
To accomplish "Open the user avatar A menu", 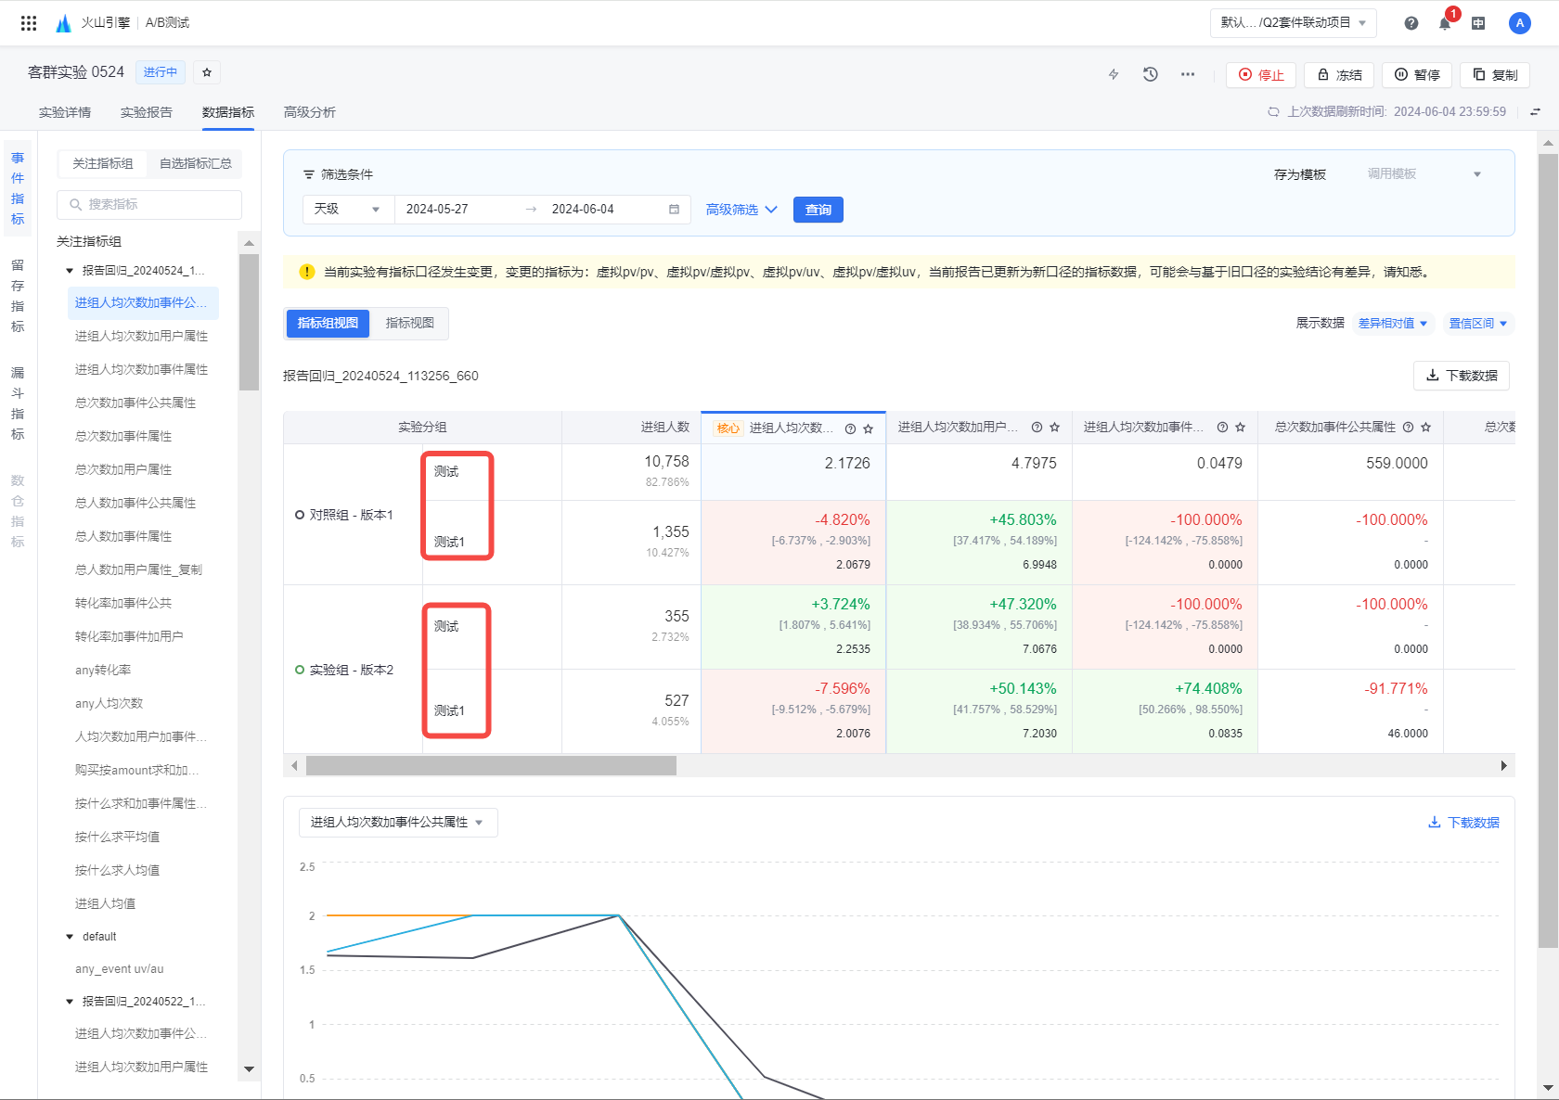I will click(x=1519, y=23).
